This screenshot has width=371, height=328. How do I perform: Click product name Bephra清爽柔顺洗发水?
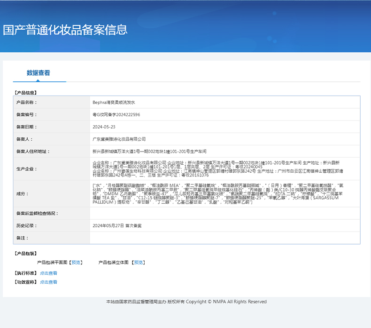coord(114,102)
